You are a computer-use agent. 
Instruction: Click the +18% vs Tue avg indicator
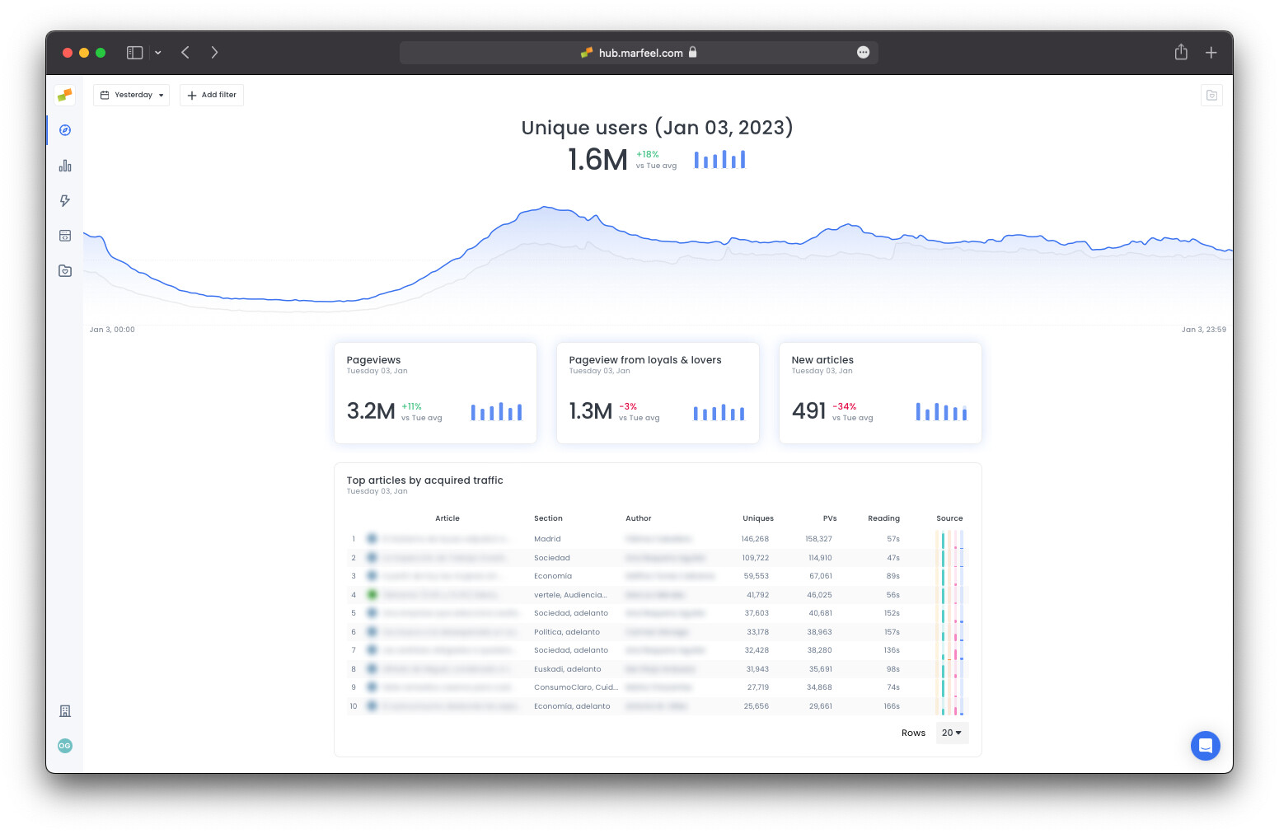pos(655,159)
